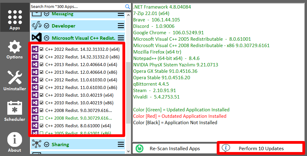Screen dimensions: 307x156
Task: Select the Opera GX Stable 91.0.4516.36 entry
Action: tap(165, 71)
